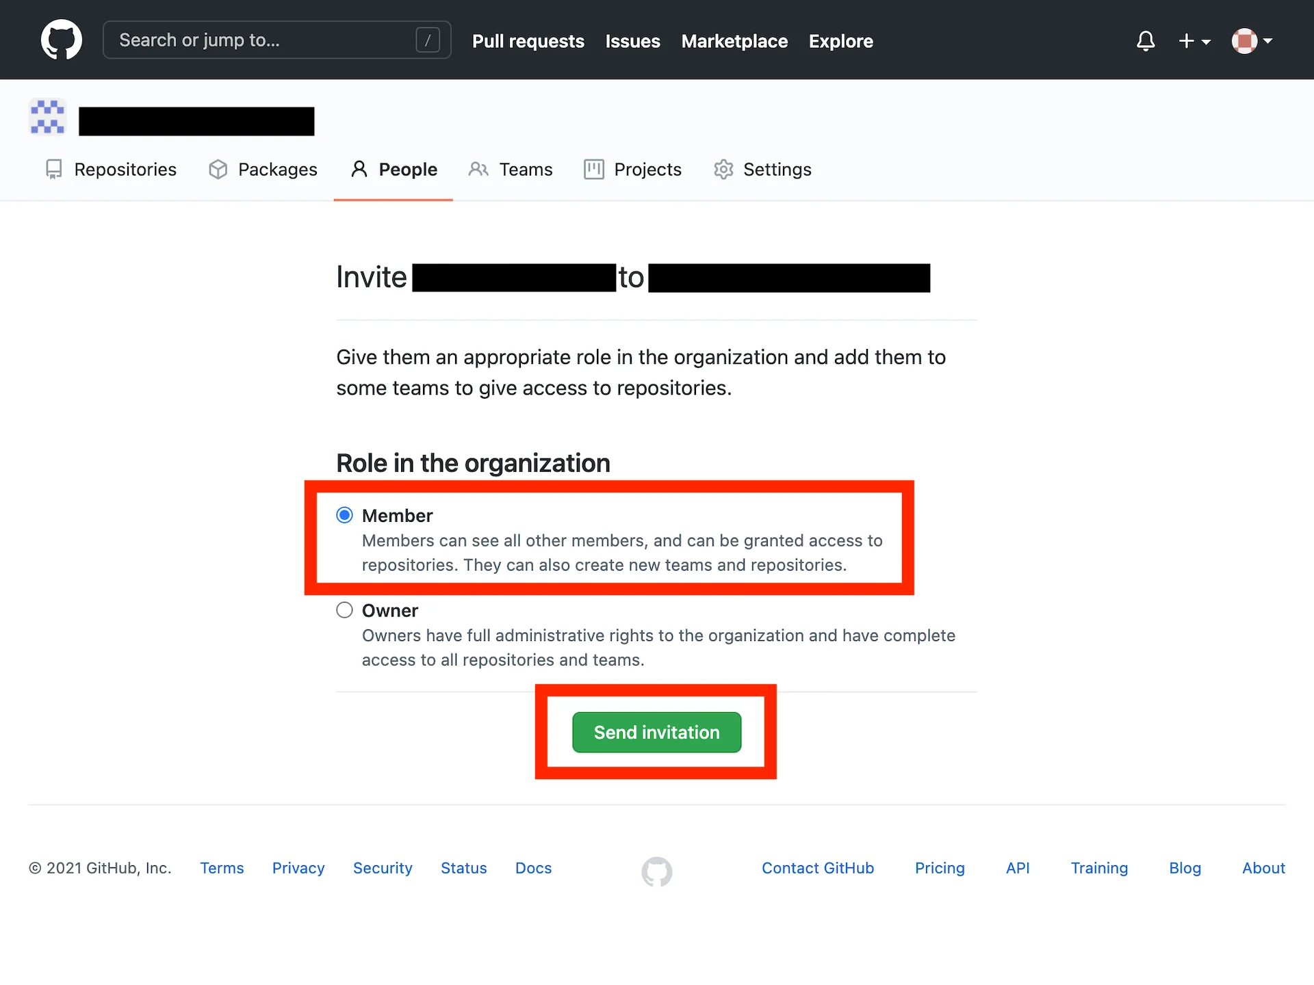Click your profile avatar
The image size is (1314, 985).
tap(1244, 41)
